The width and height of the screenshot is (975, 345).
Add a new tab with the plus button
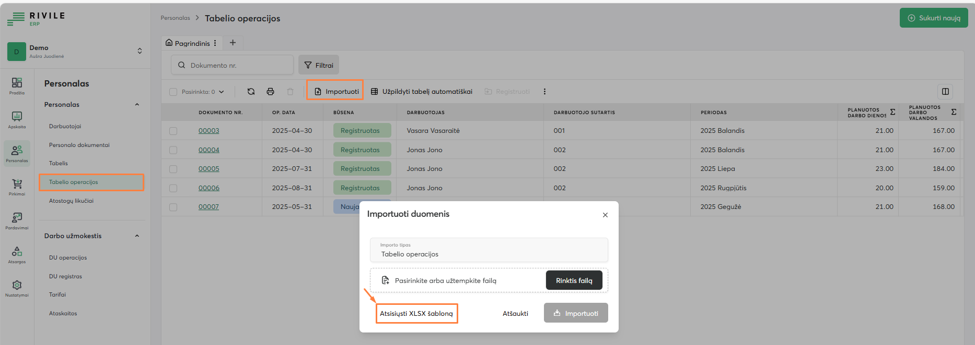pyautogui.click(x=233, y=43)
